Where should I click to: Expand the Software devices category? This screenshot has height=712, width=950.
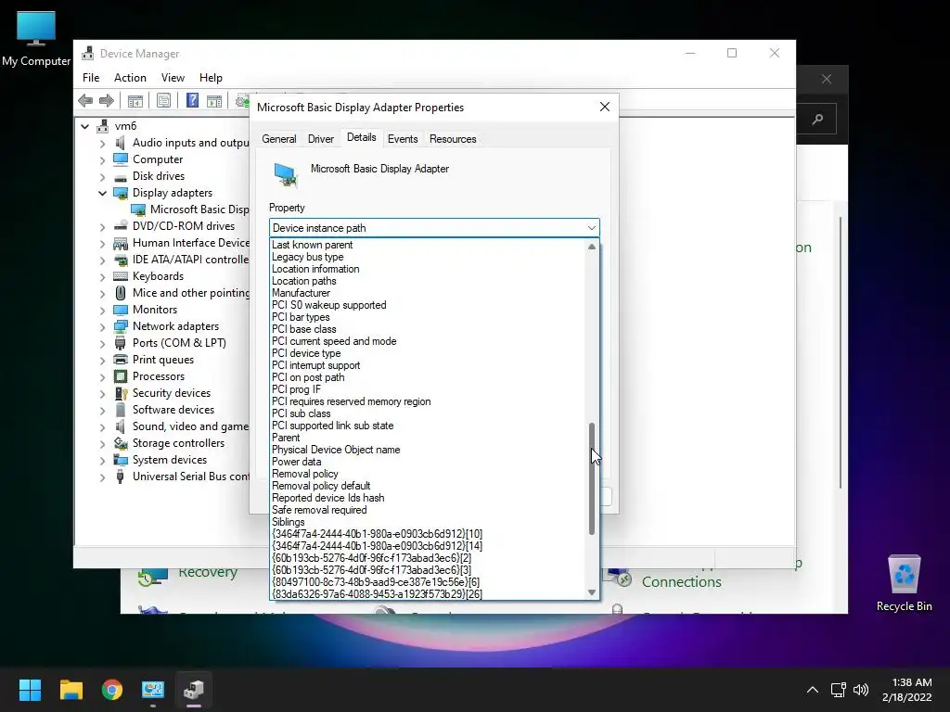click(x=102, y=410)
